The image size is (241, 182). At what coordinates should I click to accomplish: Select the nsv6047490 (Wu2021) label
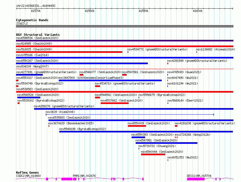[183, 78]
